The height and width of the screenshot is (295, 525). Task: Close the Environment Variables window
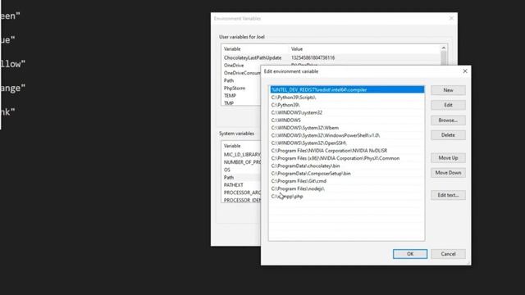(451, 18)
